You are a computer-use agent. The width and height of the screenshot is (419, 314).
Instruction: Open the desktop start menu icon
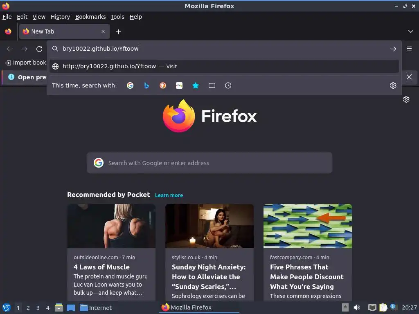(x=7, y=307)
